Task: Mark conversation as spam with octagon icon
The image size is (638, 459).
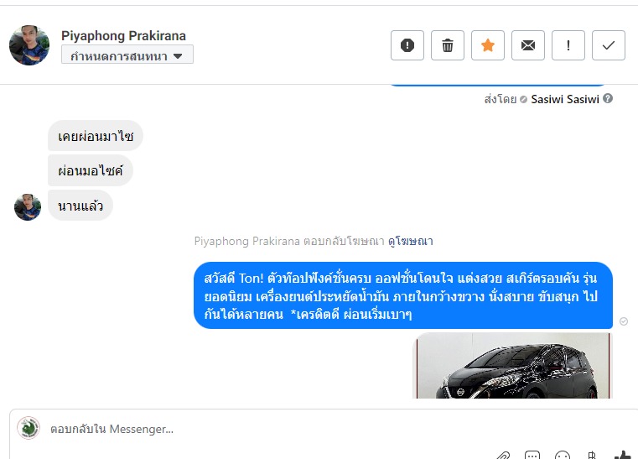Action: pos(407,45)
